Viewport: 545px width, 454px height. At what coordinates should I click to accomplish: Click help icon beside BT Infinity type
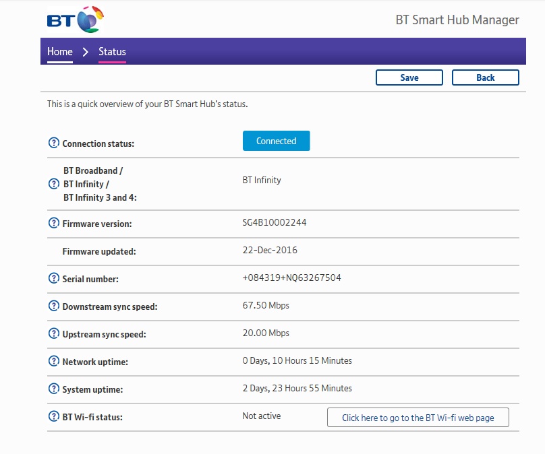click(x=54, y=184)
